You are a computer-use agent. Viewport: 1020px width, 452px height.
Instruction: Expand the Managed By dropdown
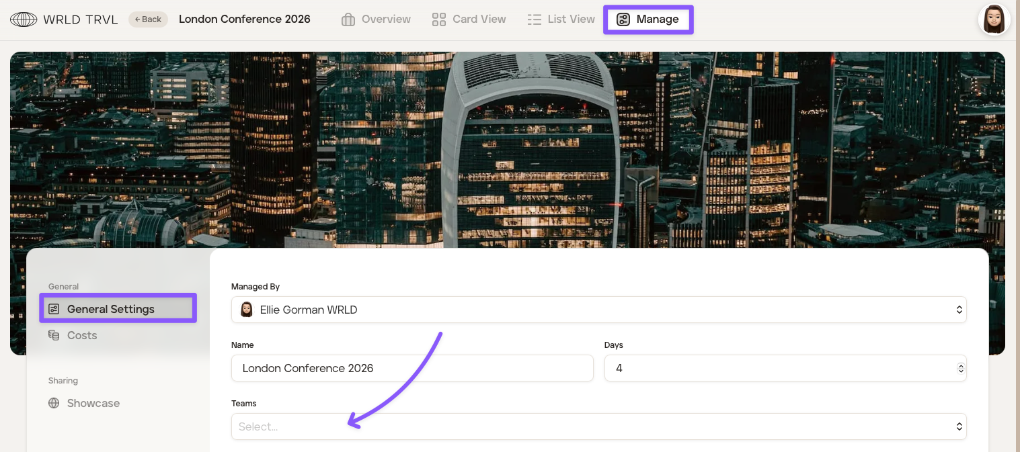pyautogui.click(x=959, y=310)
